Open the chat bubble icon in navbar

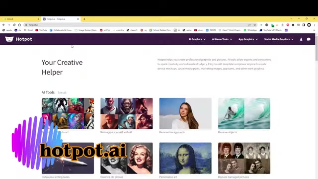pyautogui.click(x=309, y=39)
